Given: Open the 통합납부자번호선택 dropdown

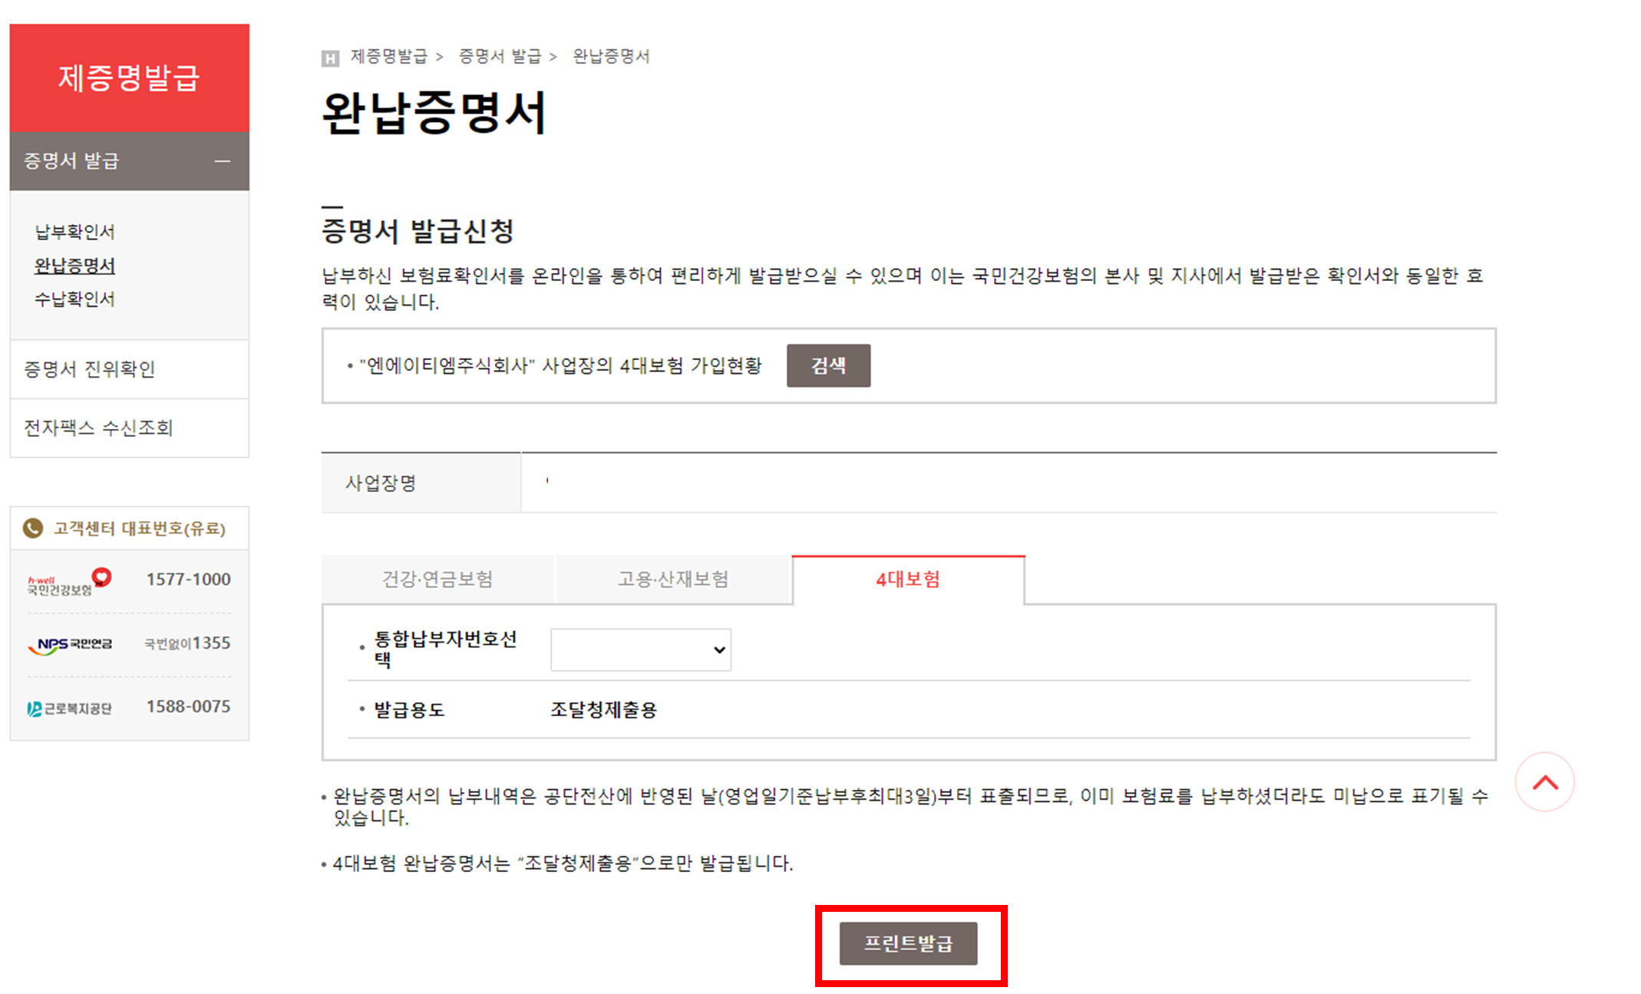Looking at the screenshot, I should 640,650.
